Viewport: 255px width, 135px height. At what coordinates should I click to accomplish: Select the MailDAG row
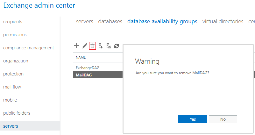pyautogui.click(x=98, y=75)
